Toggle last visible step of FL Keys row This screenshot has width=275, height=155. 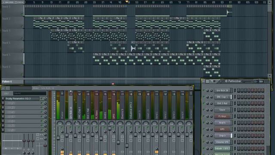263,116
